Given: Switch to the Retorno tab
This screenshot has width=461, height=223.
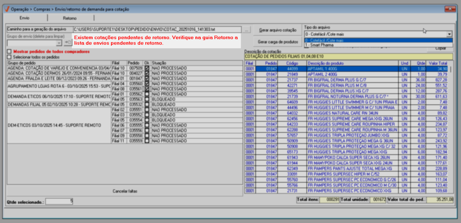Looking at the screenshot, I should [x=69, y=18].
